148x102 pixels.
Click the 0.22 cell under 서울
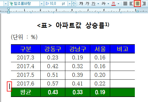[x=100, y=84]
